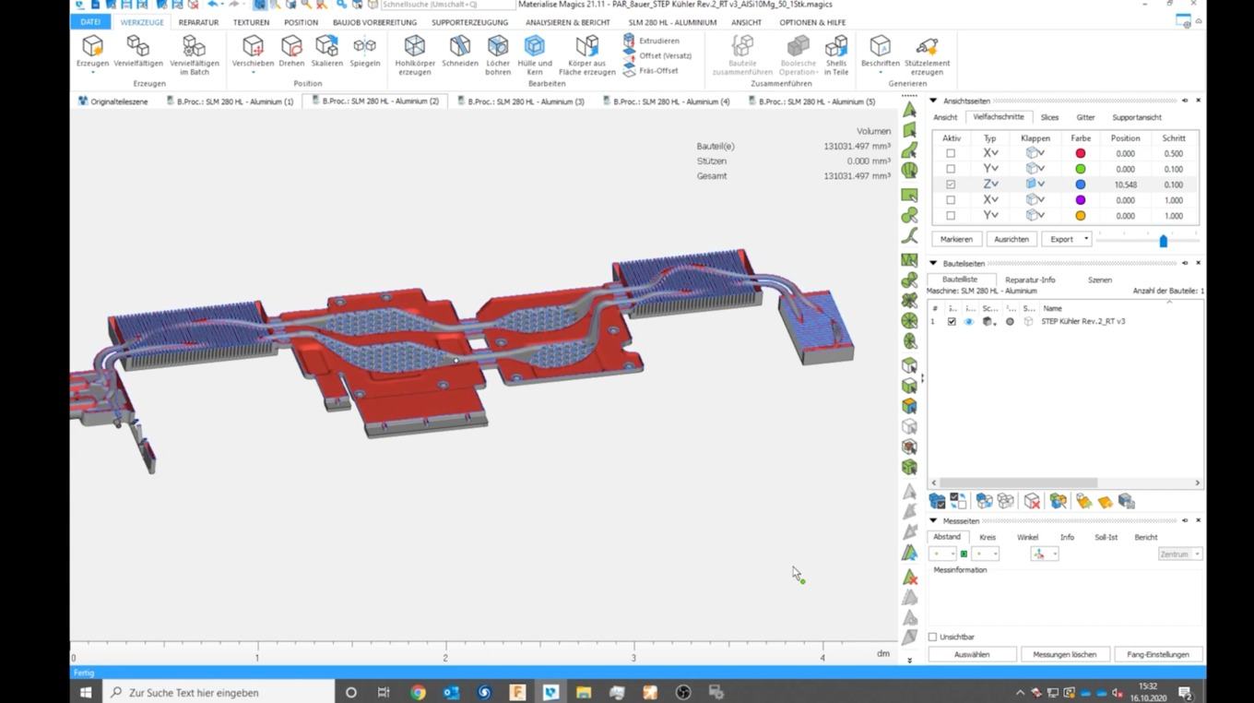Viewport: 1254px width, 703px height.
Task: Open Windows Task View
Action: pyautogui.click(x=384, y=692)
